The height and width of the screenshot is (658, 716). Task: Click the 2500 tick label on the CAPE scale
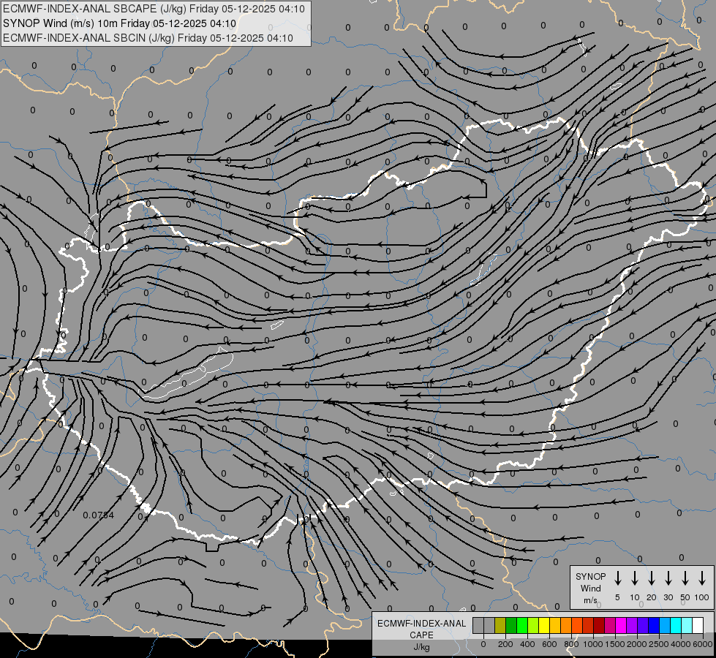click(x=659, y=644)
